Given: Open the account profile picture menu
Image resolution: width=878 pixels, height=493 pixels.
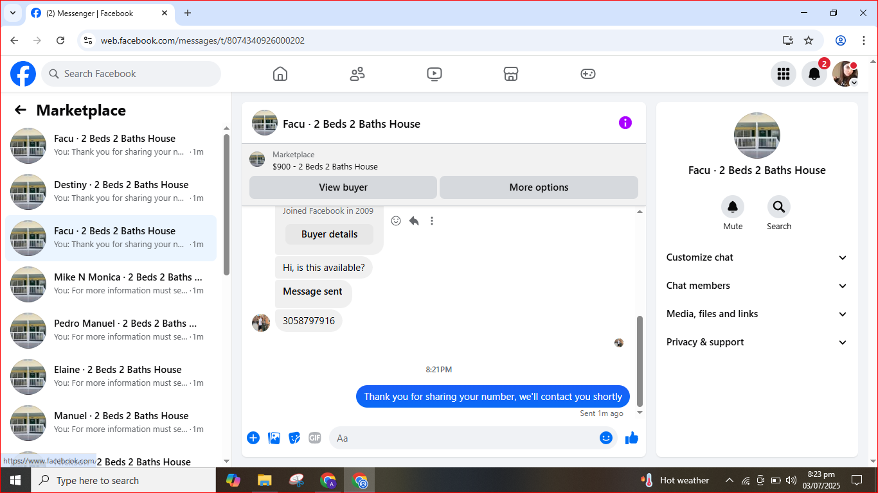Looking at the screenshot, I should coord(845,74).
